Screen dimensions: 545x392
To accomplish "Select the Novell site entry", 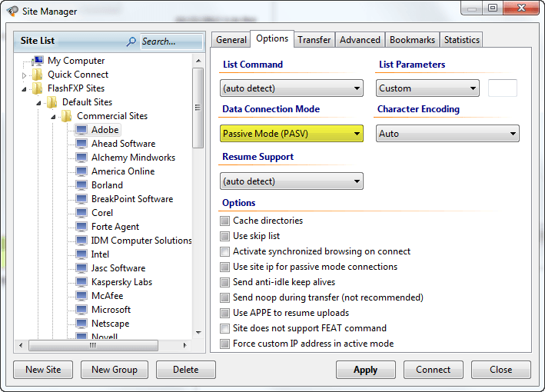I will (x=105, y=336).
